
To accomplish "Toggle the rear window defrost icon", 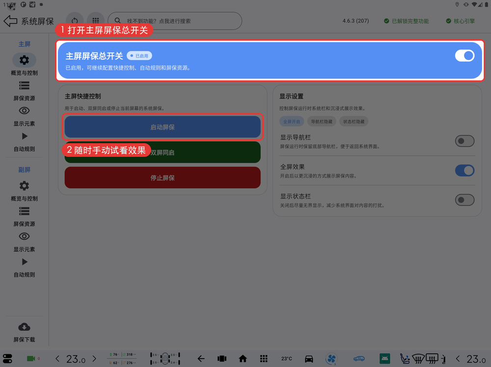I will pos(432,359).
